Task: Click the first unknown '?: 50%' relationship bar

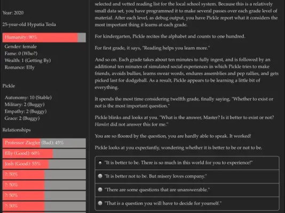Action: coord(44,174)
